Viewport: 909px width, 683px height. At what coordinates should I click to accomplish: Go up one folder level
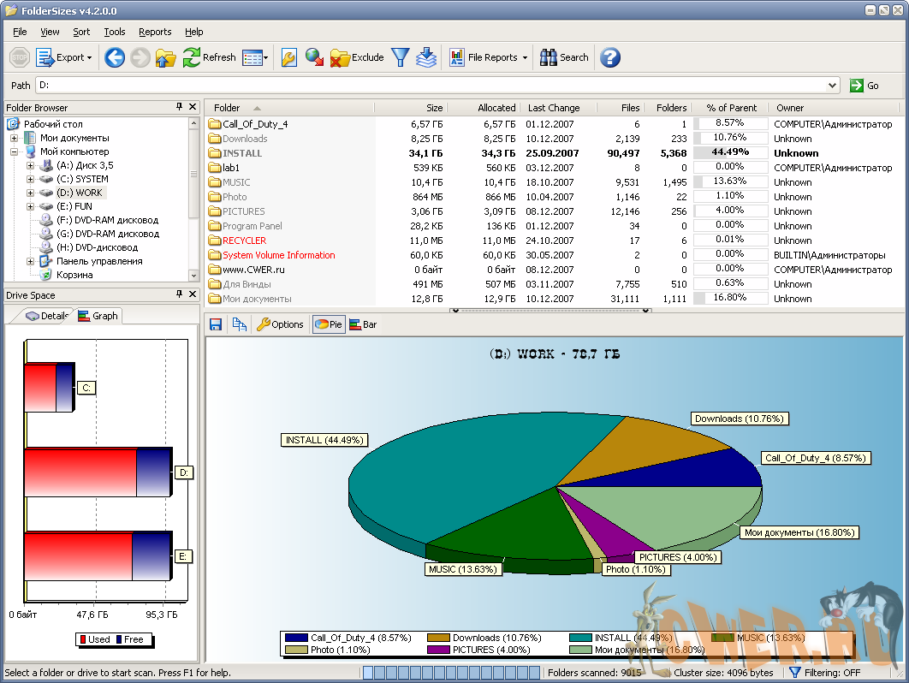click(x=166, y=57)
